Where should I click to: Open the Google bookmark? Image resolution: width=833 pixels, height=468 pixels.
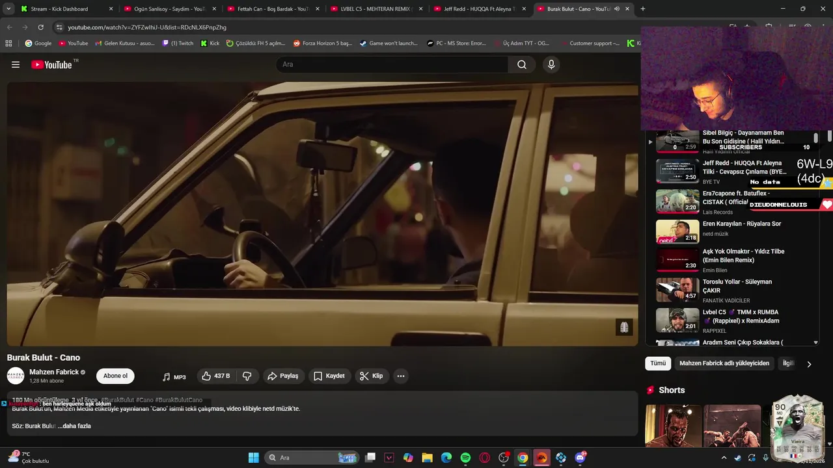click(38, 44)
